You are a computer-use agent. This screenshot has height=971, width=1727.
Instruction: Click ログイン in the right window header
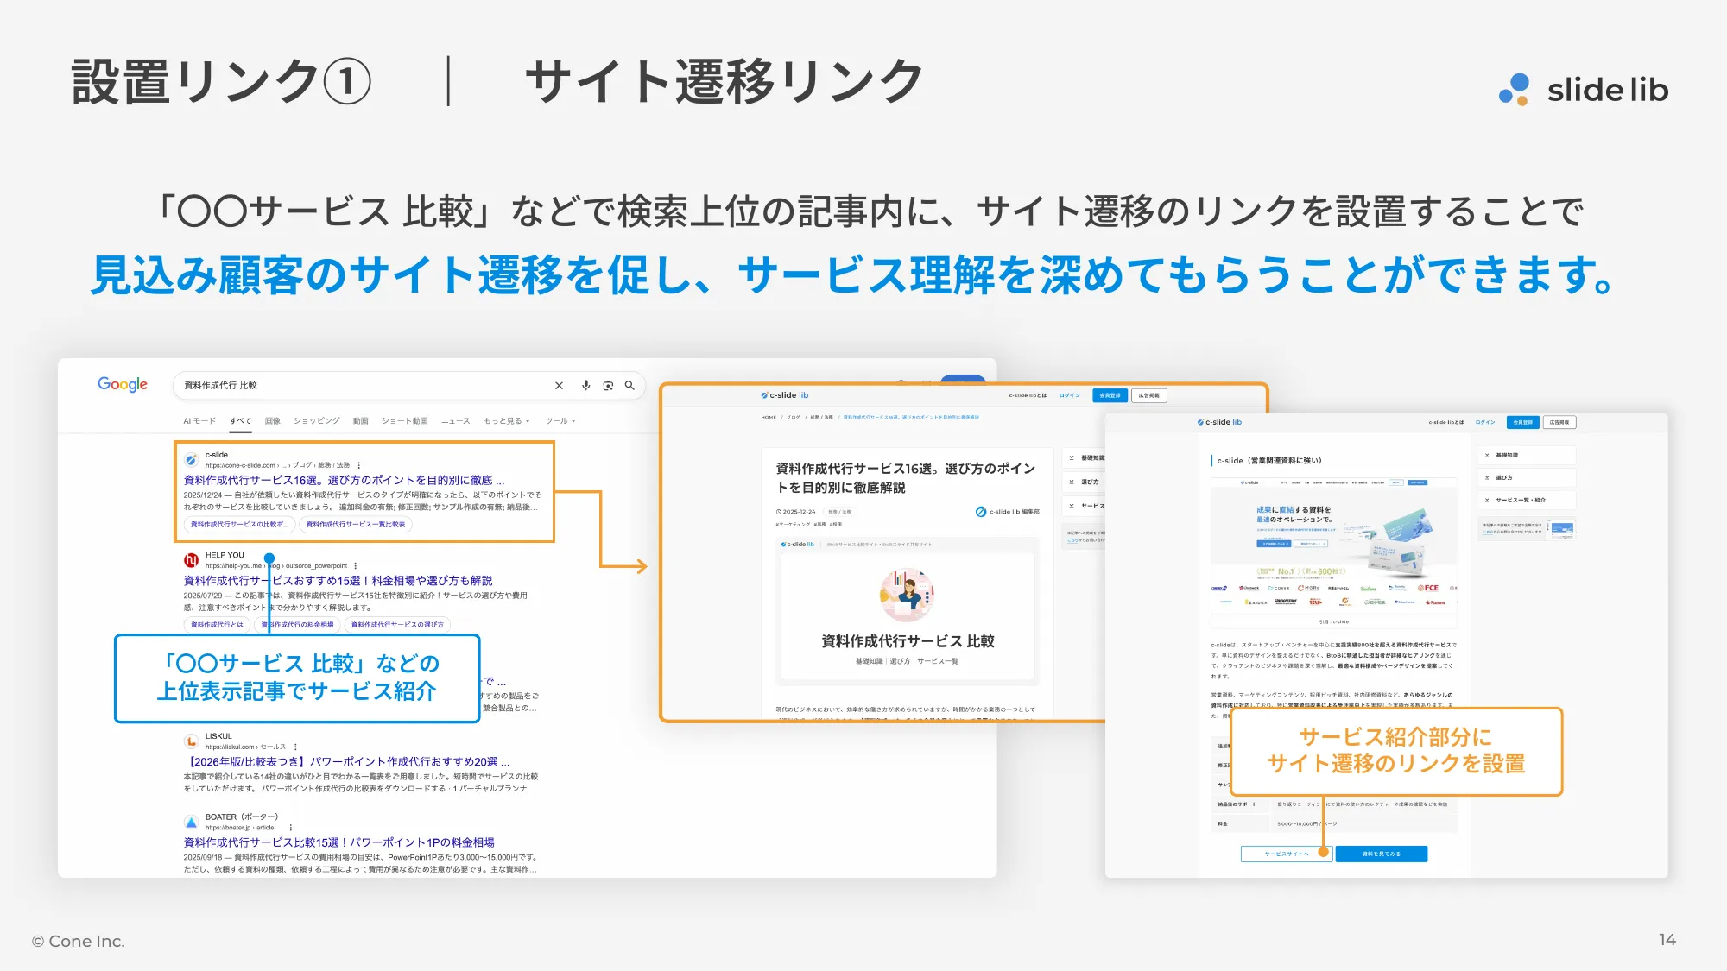pyautogui.click(x=1485, y=422)
